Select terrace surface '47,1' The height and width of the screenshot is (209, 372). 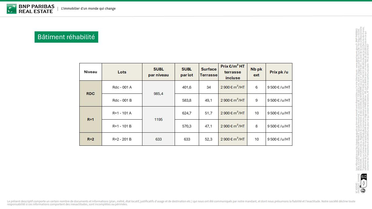[209, 126]
